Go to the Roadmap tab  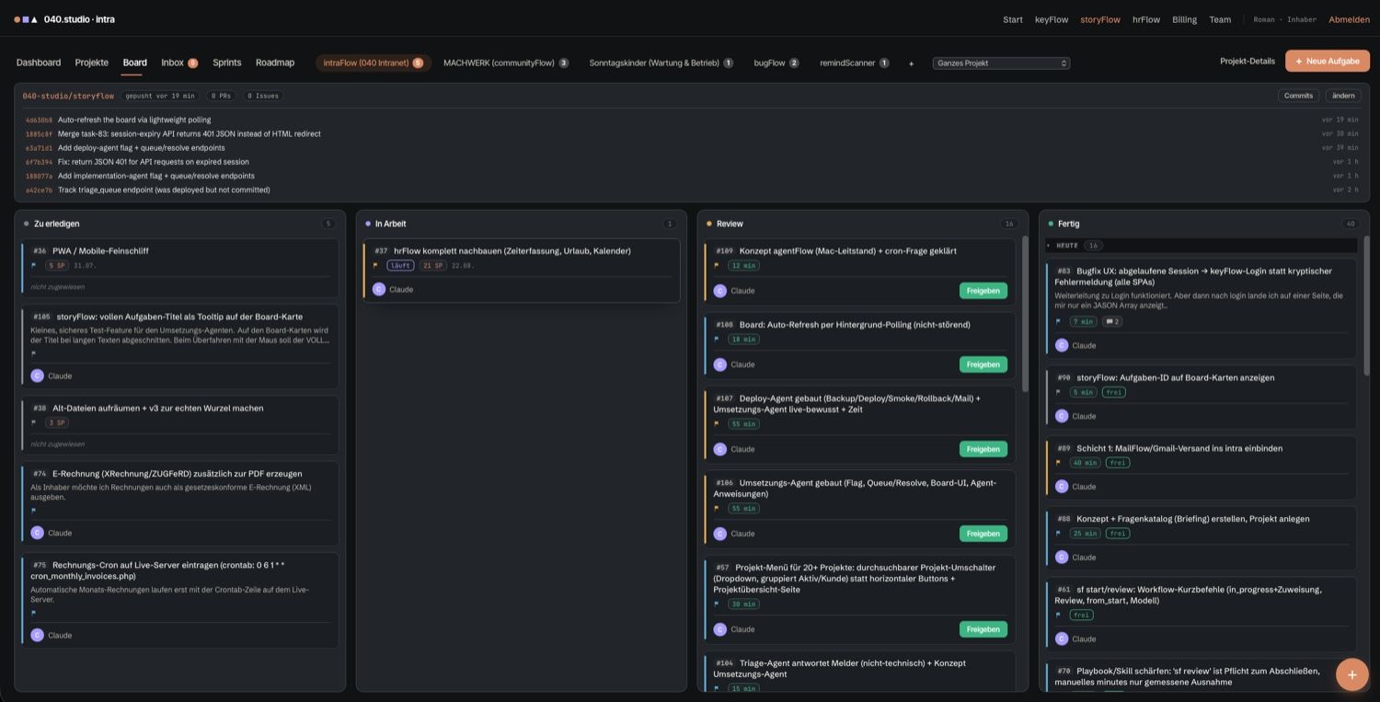pos(275,63)
